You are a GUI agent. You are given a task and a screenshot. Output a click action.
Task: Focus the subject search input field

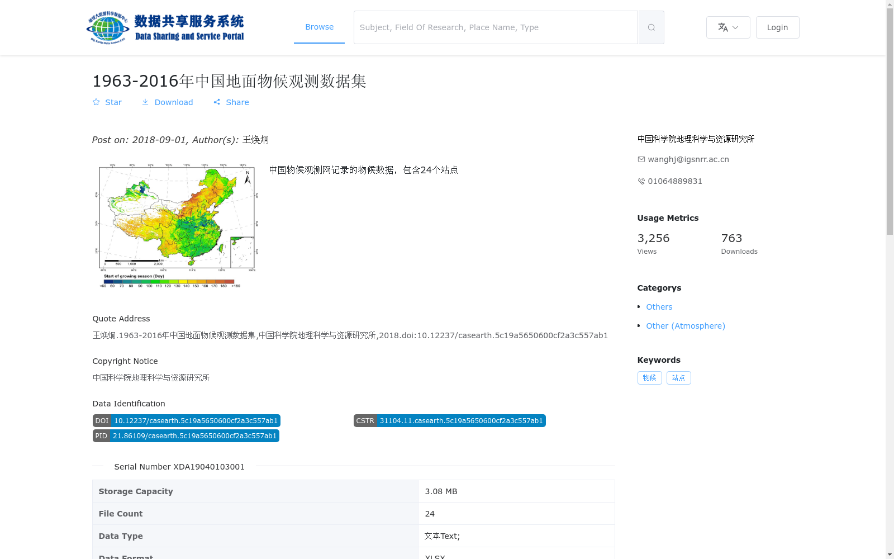(496, 27)
